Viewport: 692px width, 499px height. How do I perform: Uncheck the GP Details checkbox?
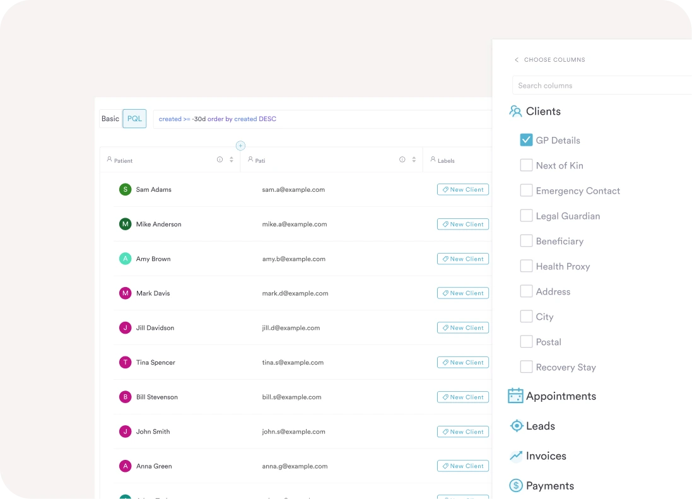[x=526, y=140]
